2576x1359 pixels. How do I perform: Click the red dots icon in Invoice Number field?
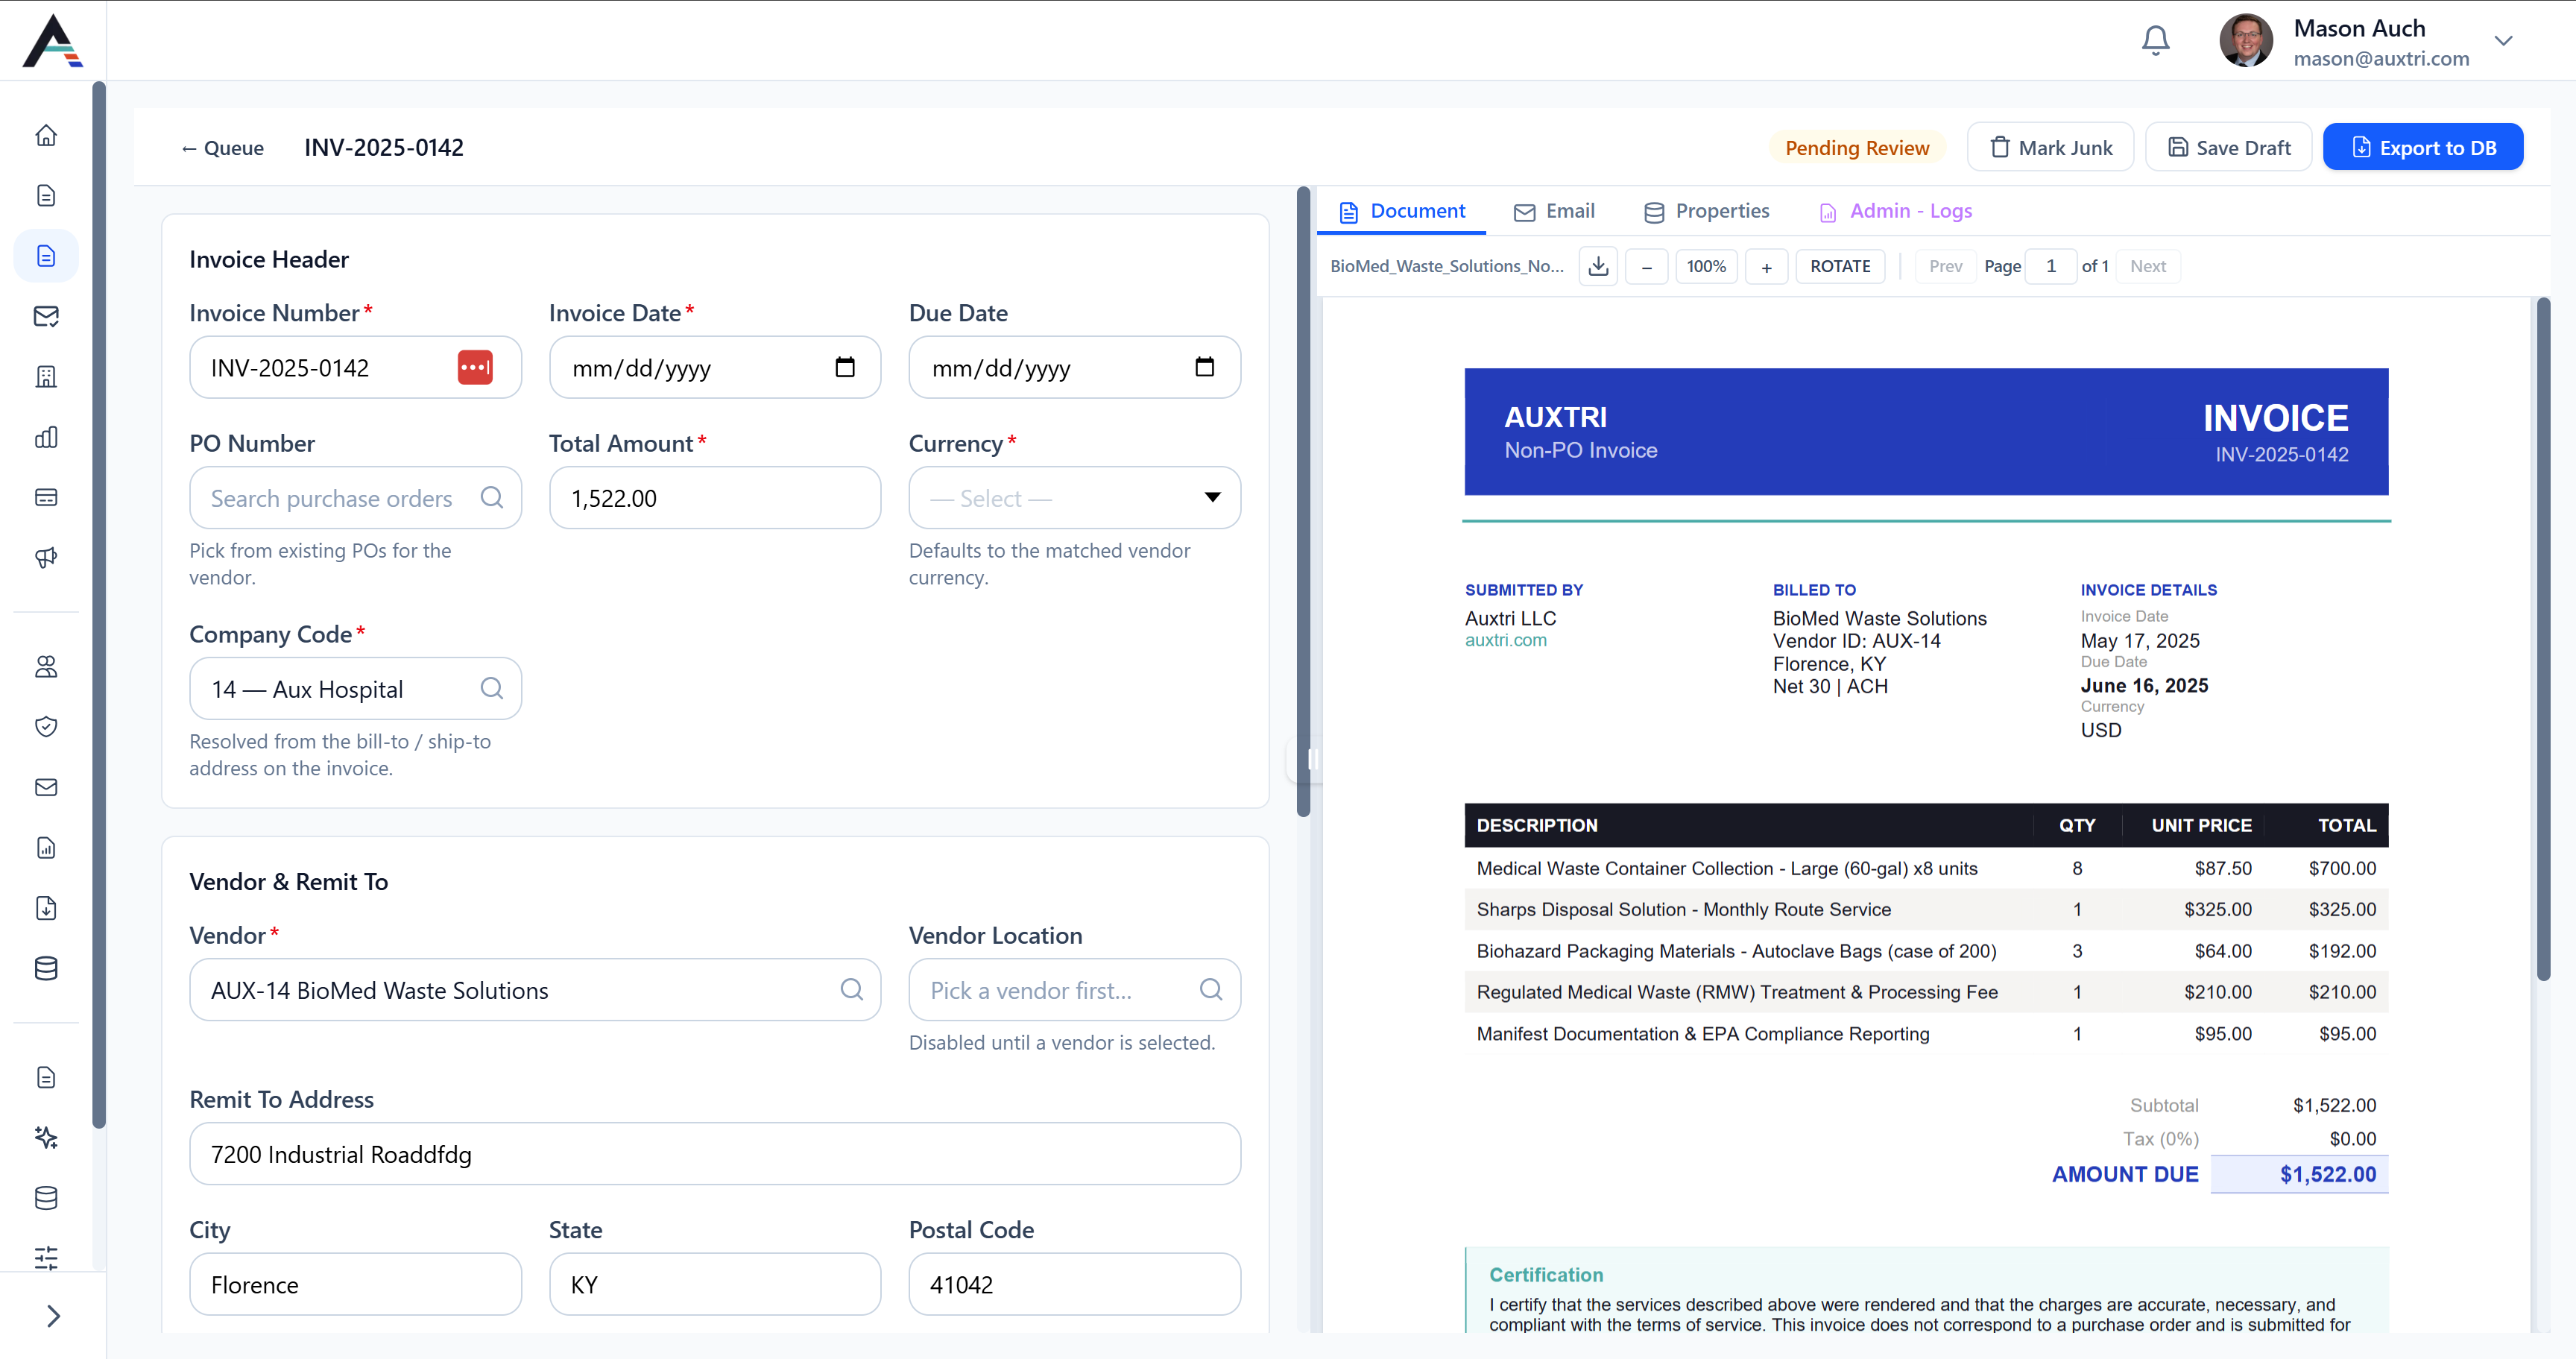(x=475, y=367)
